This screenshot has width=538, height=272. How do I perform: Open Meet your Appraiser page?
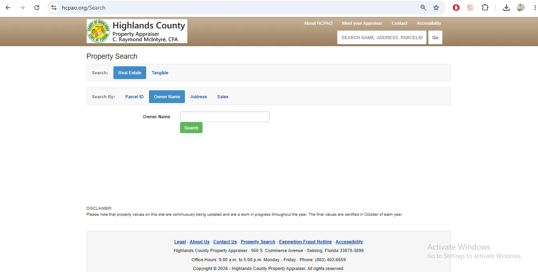click(362, 23)
